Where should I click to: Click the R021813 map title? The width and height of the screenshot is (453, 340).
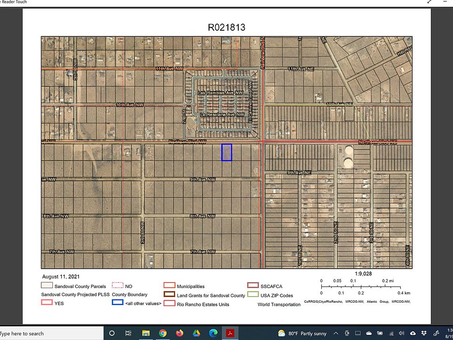(x=226, y=27)
